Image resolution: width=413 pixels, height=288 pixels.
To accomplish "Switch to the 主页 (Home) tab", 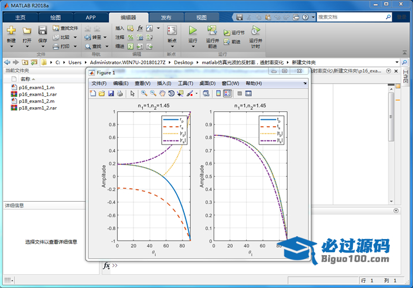I will click(20, 17).
